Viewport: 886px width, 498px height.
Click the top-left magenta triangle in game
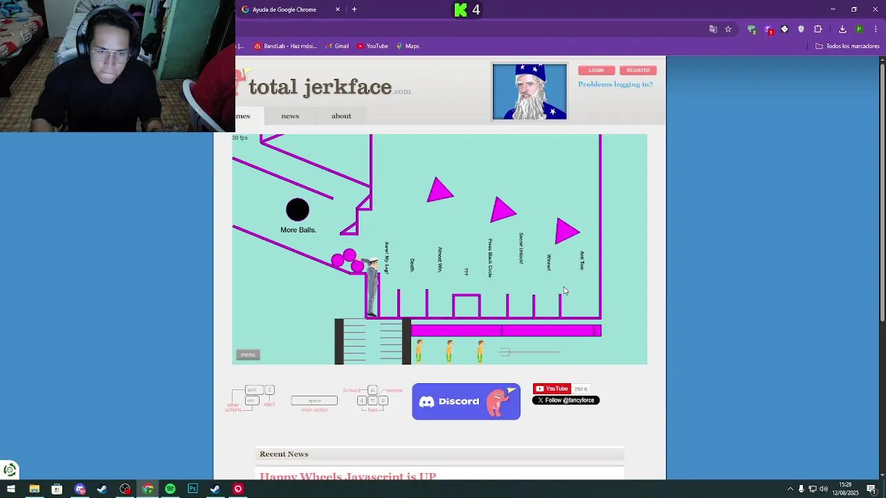point(439,191)
